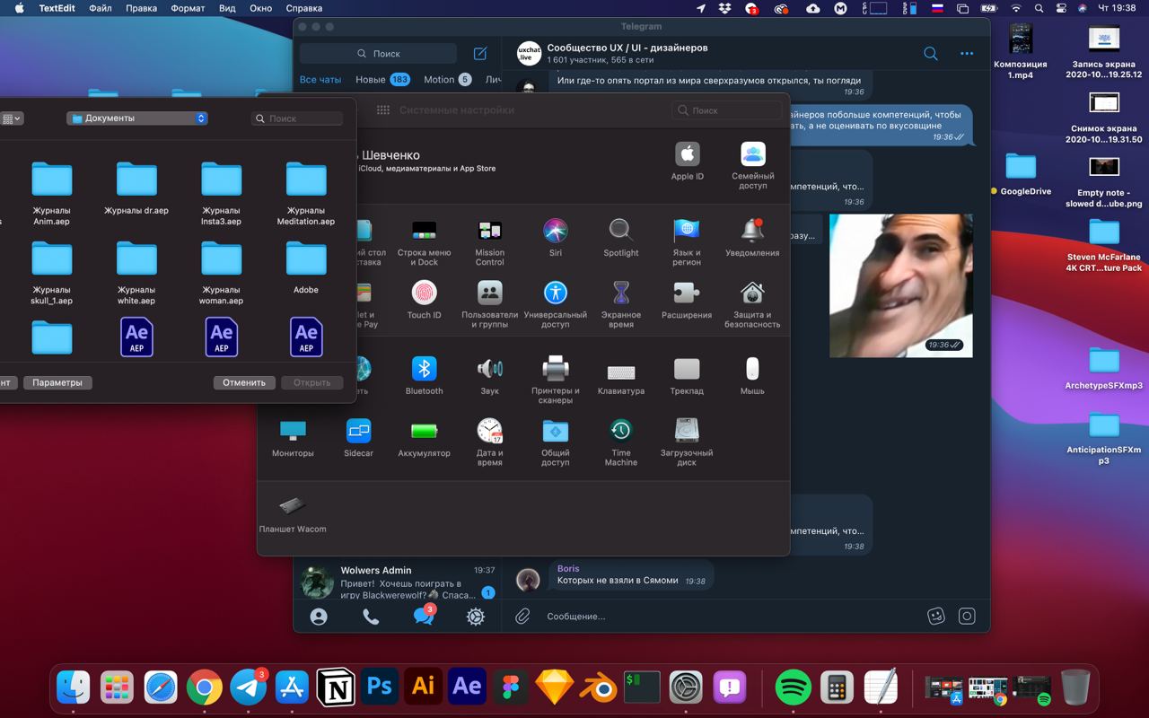
Task: Open Экранное время preferences
Action: point(621,304)
